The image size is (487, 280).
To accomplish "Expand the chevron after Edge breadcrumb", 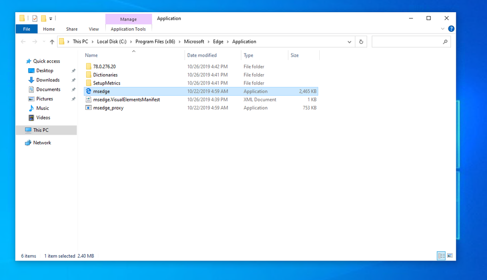I will [228, 41].
